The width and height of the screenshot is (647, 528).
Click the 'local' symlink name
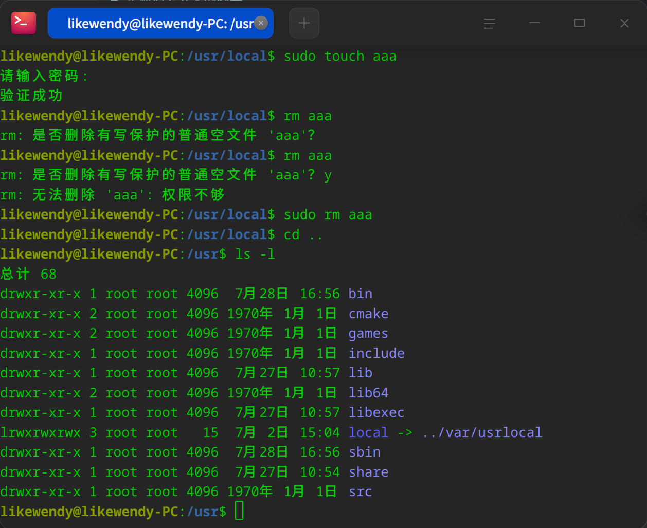[x=368, y=432]
